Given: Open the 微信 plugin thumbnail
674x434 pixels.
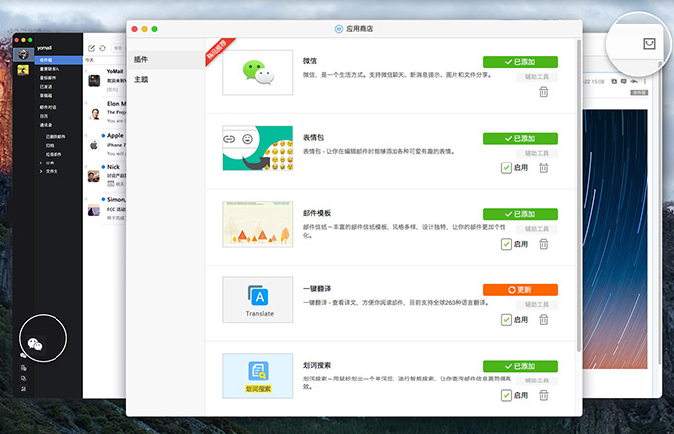Looking at the screenshot, I should tap(258, 72).
